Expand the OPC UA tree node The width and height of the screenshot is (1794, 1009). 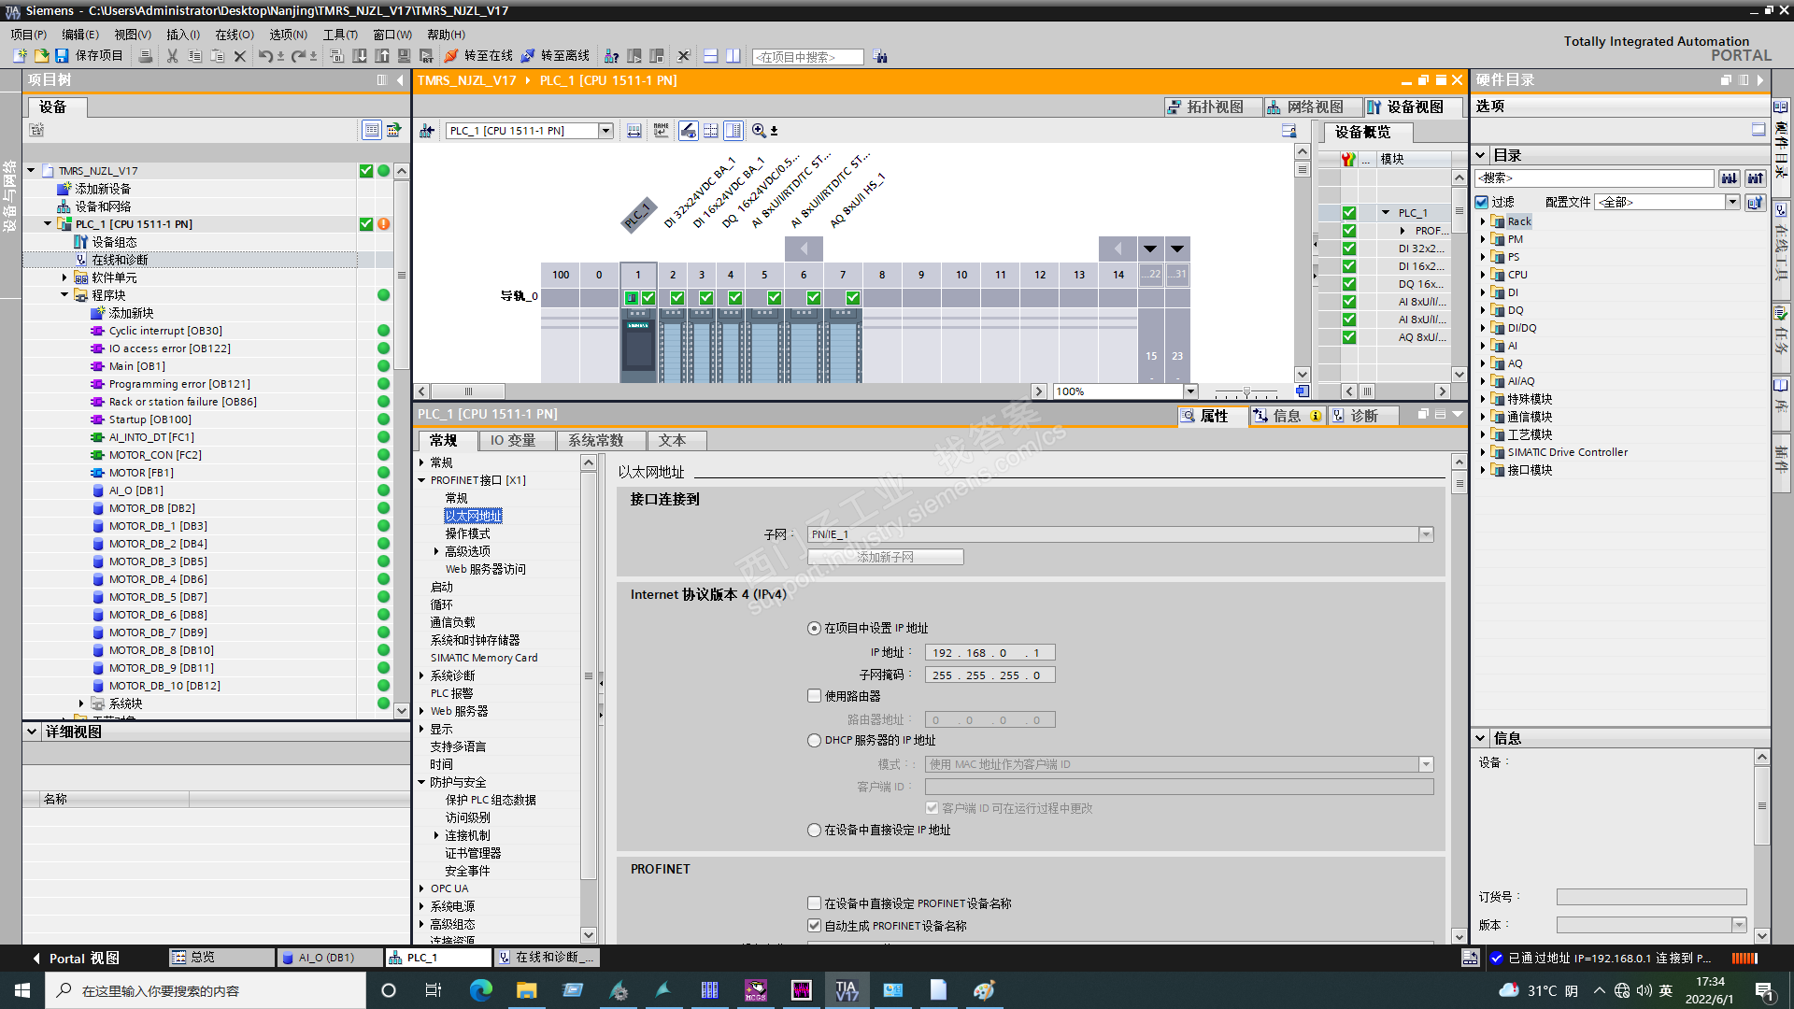[x=421, y=888]
